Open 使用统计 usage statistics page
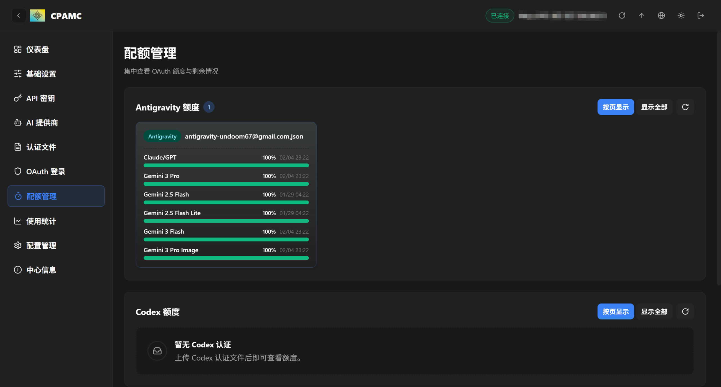 click(41, 221)
